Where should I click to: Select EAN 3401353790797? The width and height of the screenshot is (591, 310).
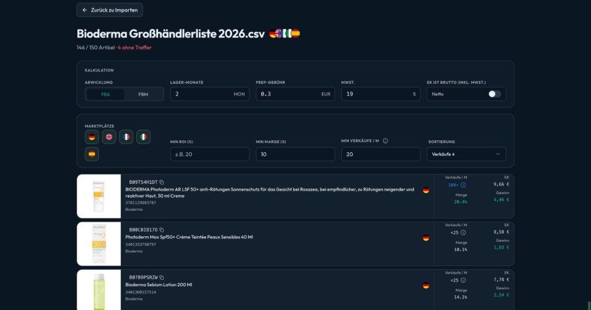tap(141, 244)
